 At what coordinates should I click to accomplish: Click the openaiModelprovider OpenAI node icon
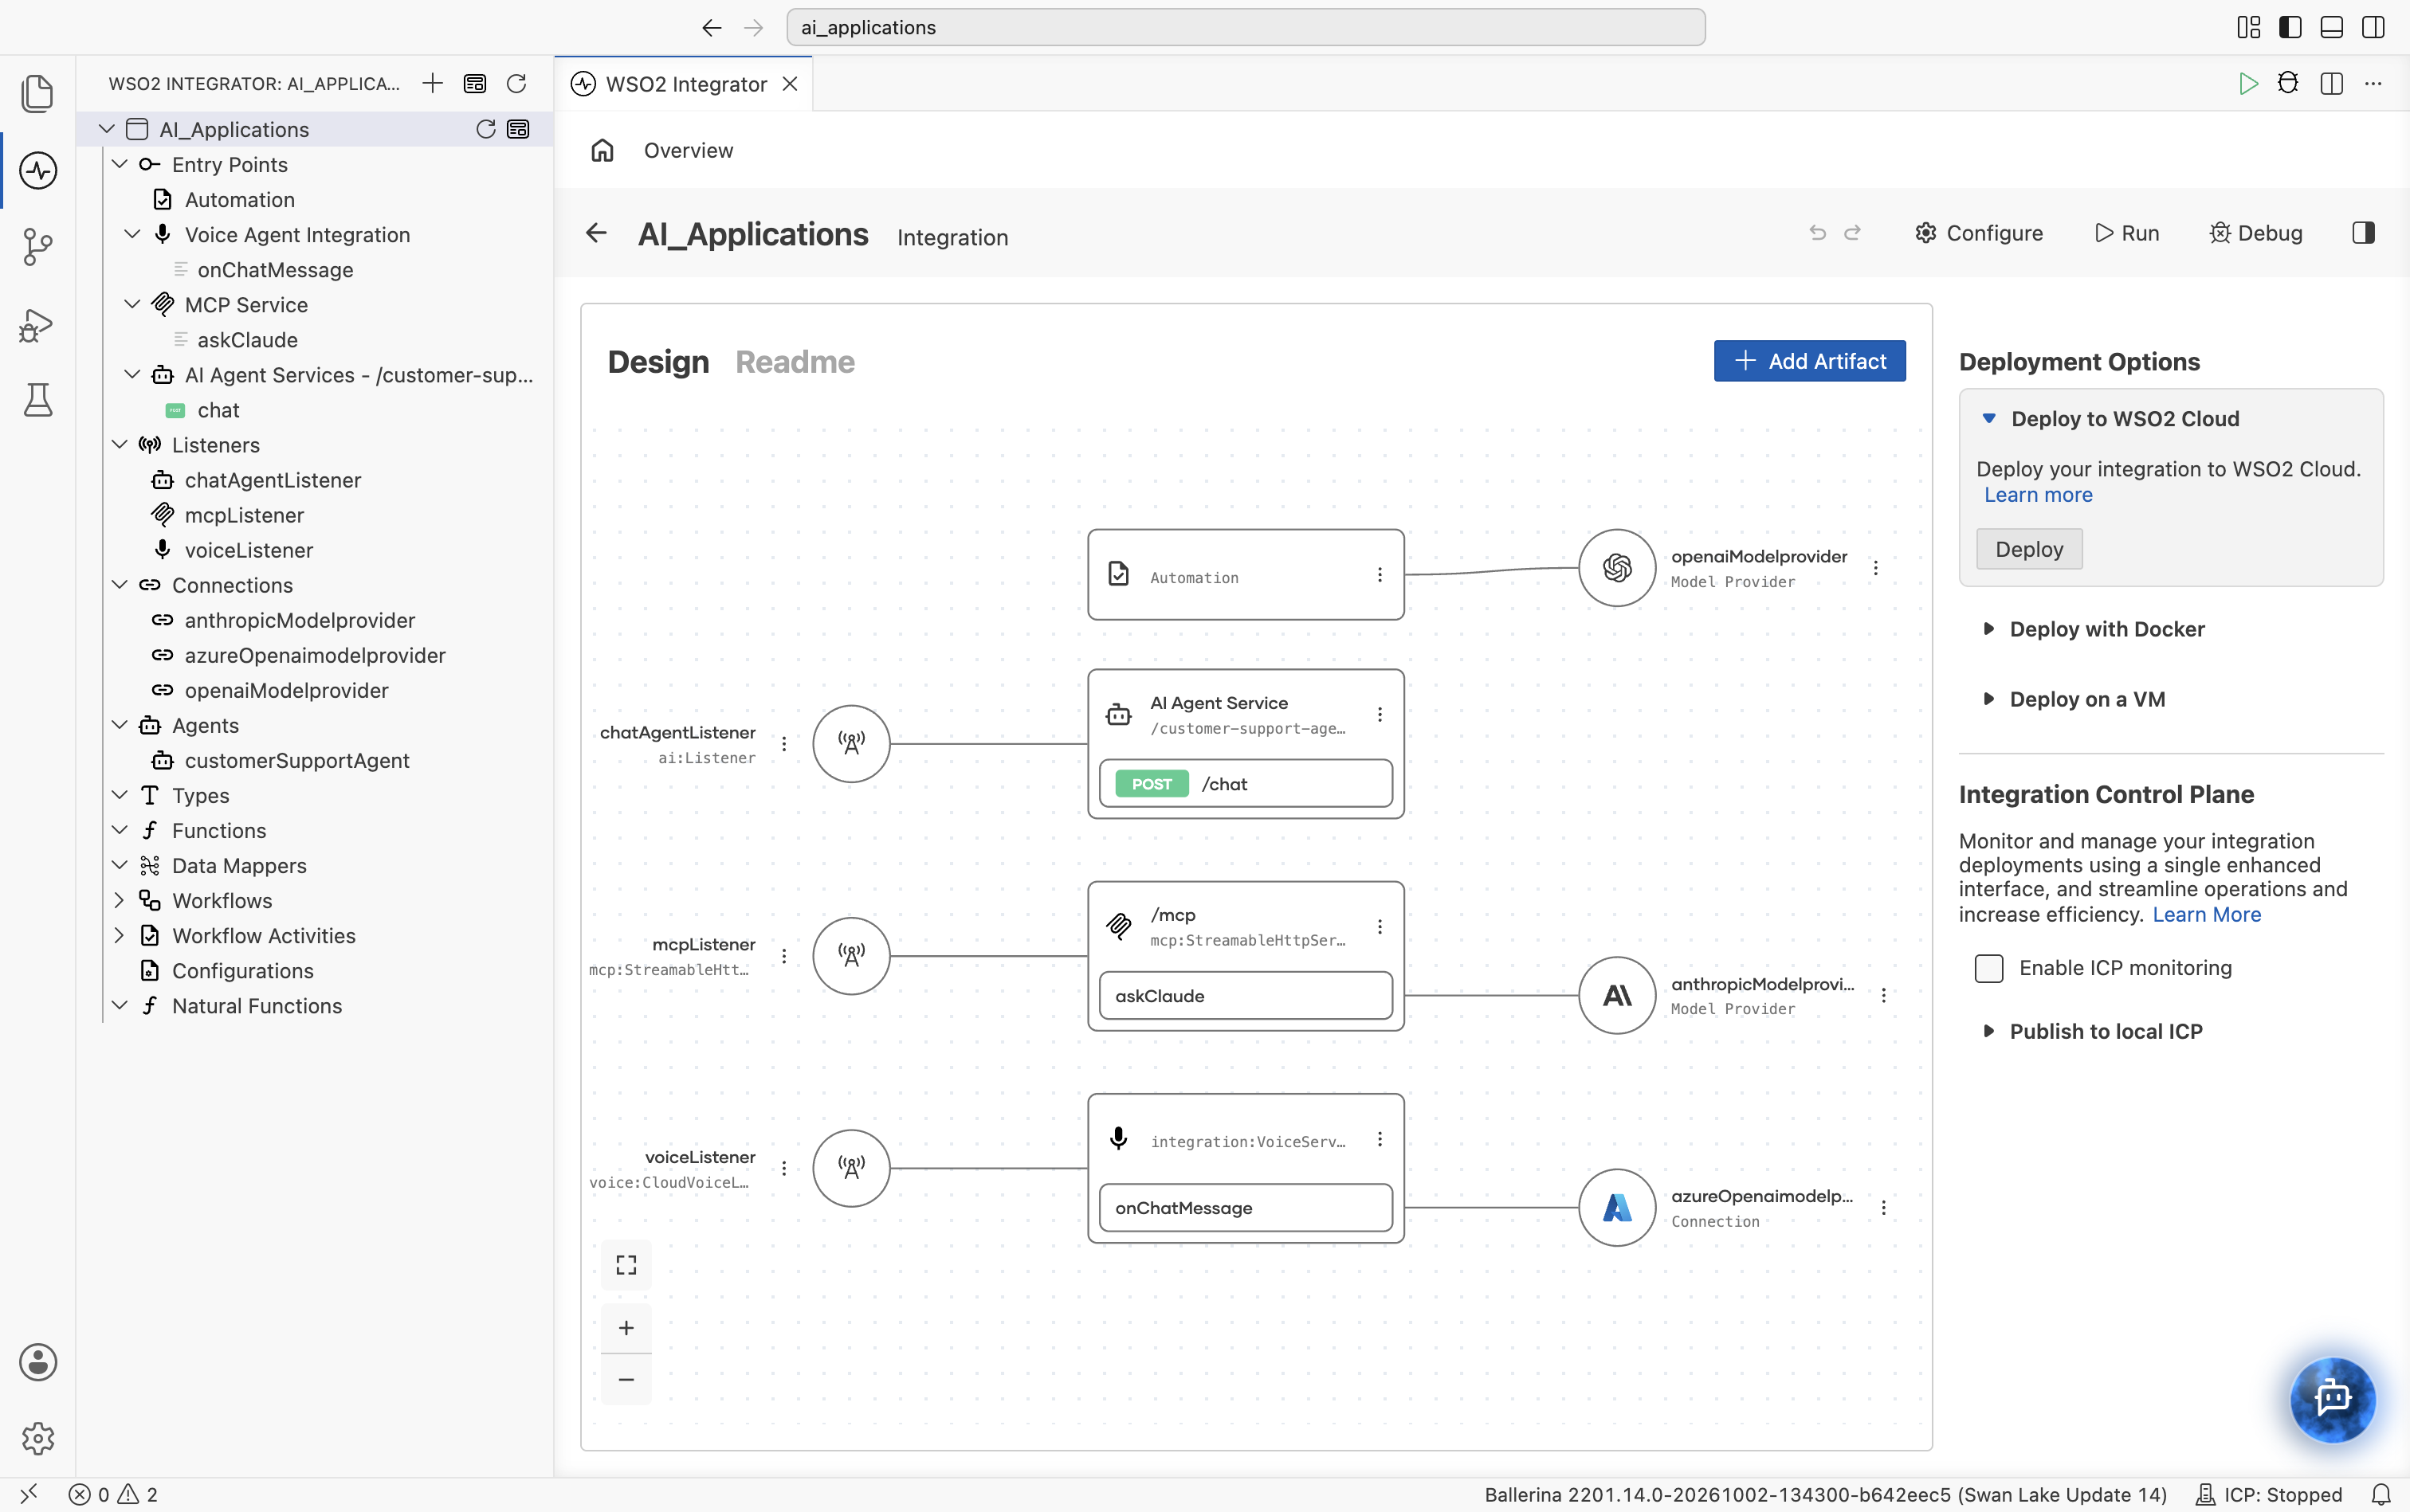(1617, 568)
